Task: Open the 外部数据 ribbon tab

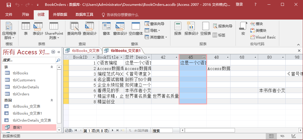Action: [60, 15]
